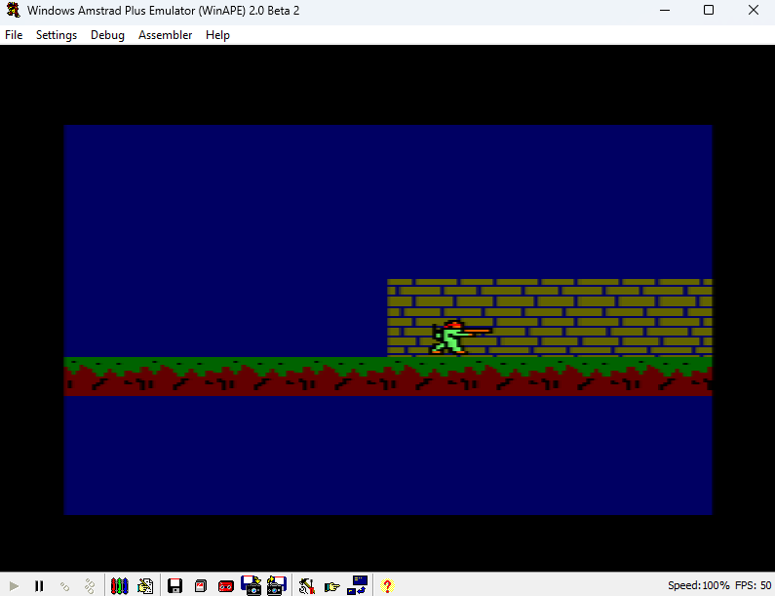Open the Help menu
This screenshot has height=596, width=775.
coord(217,35)
